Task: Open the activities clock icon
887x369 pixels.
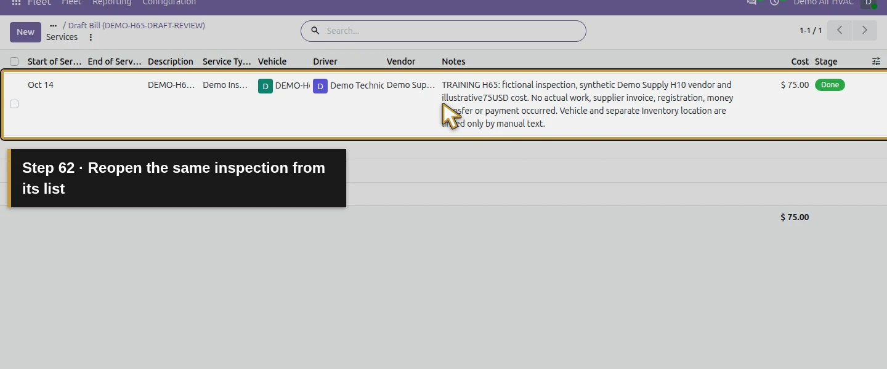Action: pyautogui.click(x=774, y=2)
